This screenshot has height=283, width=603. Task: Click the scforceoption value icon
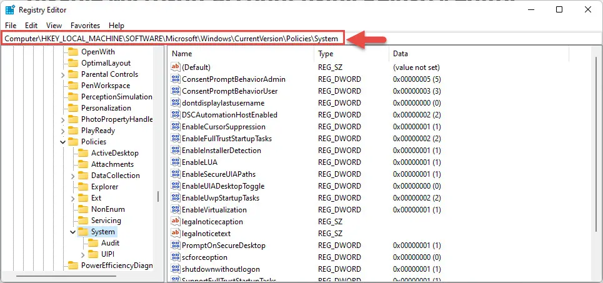(176, 257)
